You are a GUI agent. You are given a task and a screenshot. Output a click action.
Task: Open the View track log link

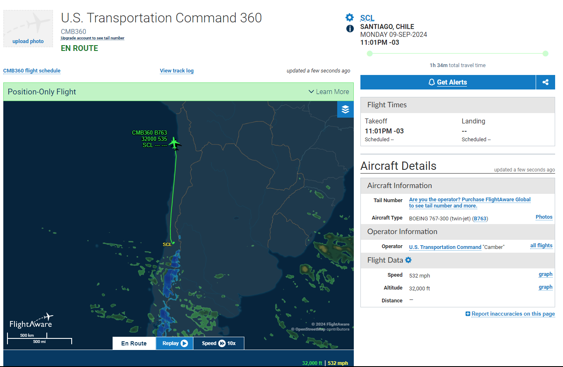(176, 71)
